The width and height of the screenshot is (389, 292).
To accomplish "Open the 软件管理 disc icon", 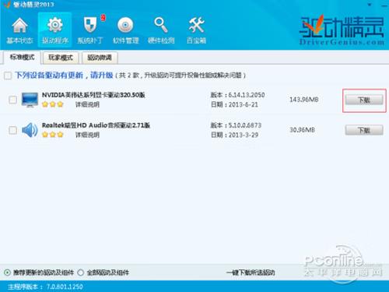I will tap(125, 30).
